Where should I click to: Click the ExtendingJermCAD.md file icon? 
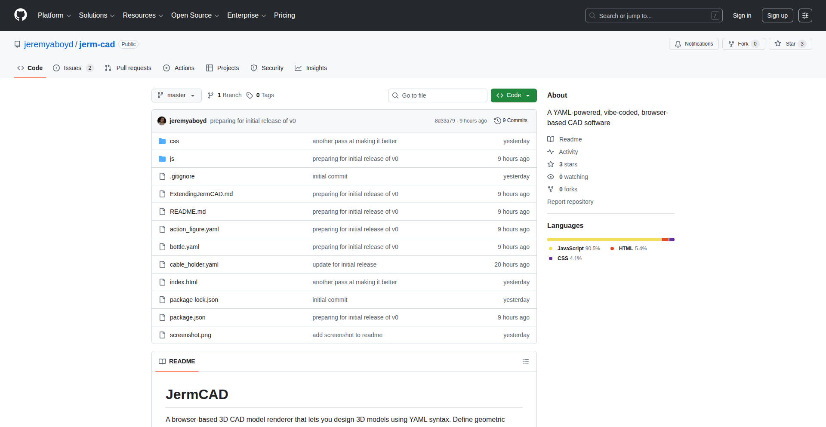point(162,194)
